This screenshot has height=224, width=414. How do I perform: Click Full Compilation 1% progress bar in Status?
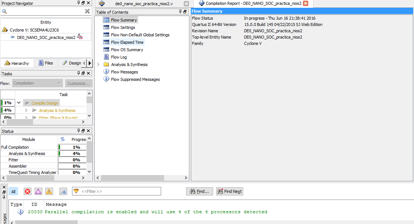[x=72, y=147]
